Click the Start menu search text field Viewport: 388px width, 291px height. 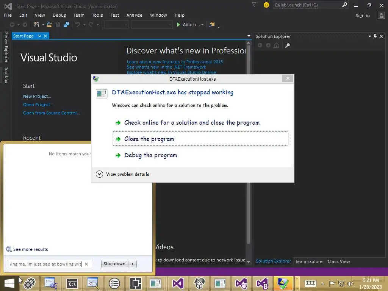(x=46, y=264)
